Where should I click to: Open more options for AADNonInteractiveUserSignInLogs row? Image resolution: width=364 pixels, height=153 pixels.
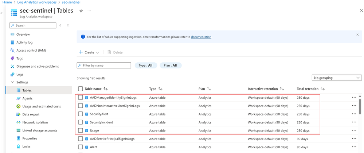[x=354, y=106]
